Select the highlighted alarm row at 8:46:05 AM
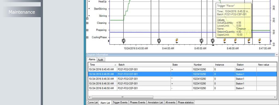The height and width of the screenshot is (105, 279). 182,74
